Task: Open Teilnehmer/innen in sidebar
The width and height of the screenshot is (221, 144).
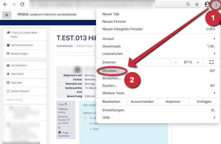Action: click(22, 45)
